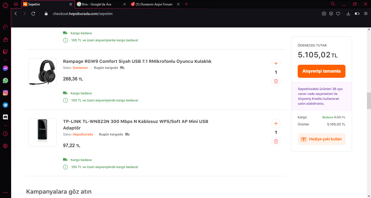Click the site padlock security icon
The image size is (371, 198).
[46, 14]
